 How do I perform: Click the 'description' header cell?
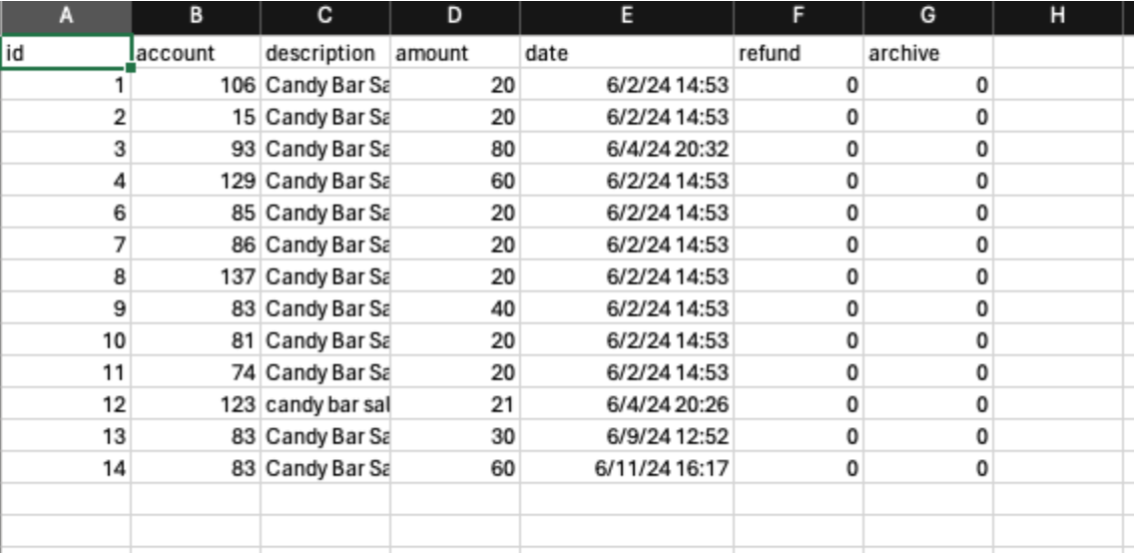(x=324, y=53)
